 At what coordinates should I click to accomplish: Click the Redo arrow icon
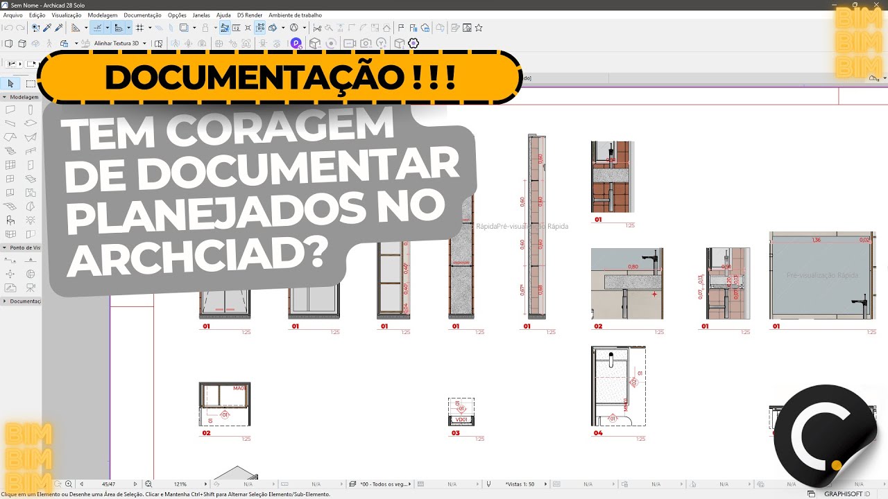20,28
